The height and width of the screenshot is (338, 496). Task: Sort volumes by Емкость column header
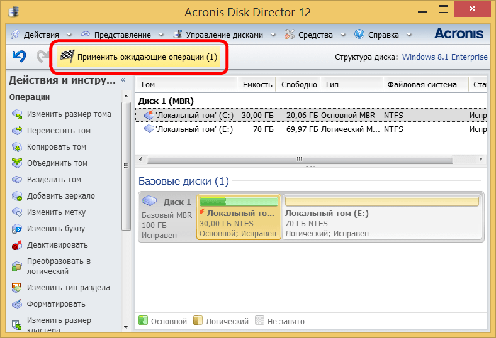(257, 84)
